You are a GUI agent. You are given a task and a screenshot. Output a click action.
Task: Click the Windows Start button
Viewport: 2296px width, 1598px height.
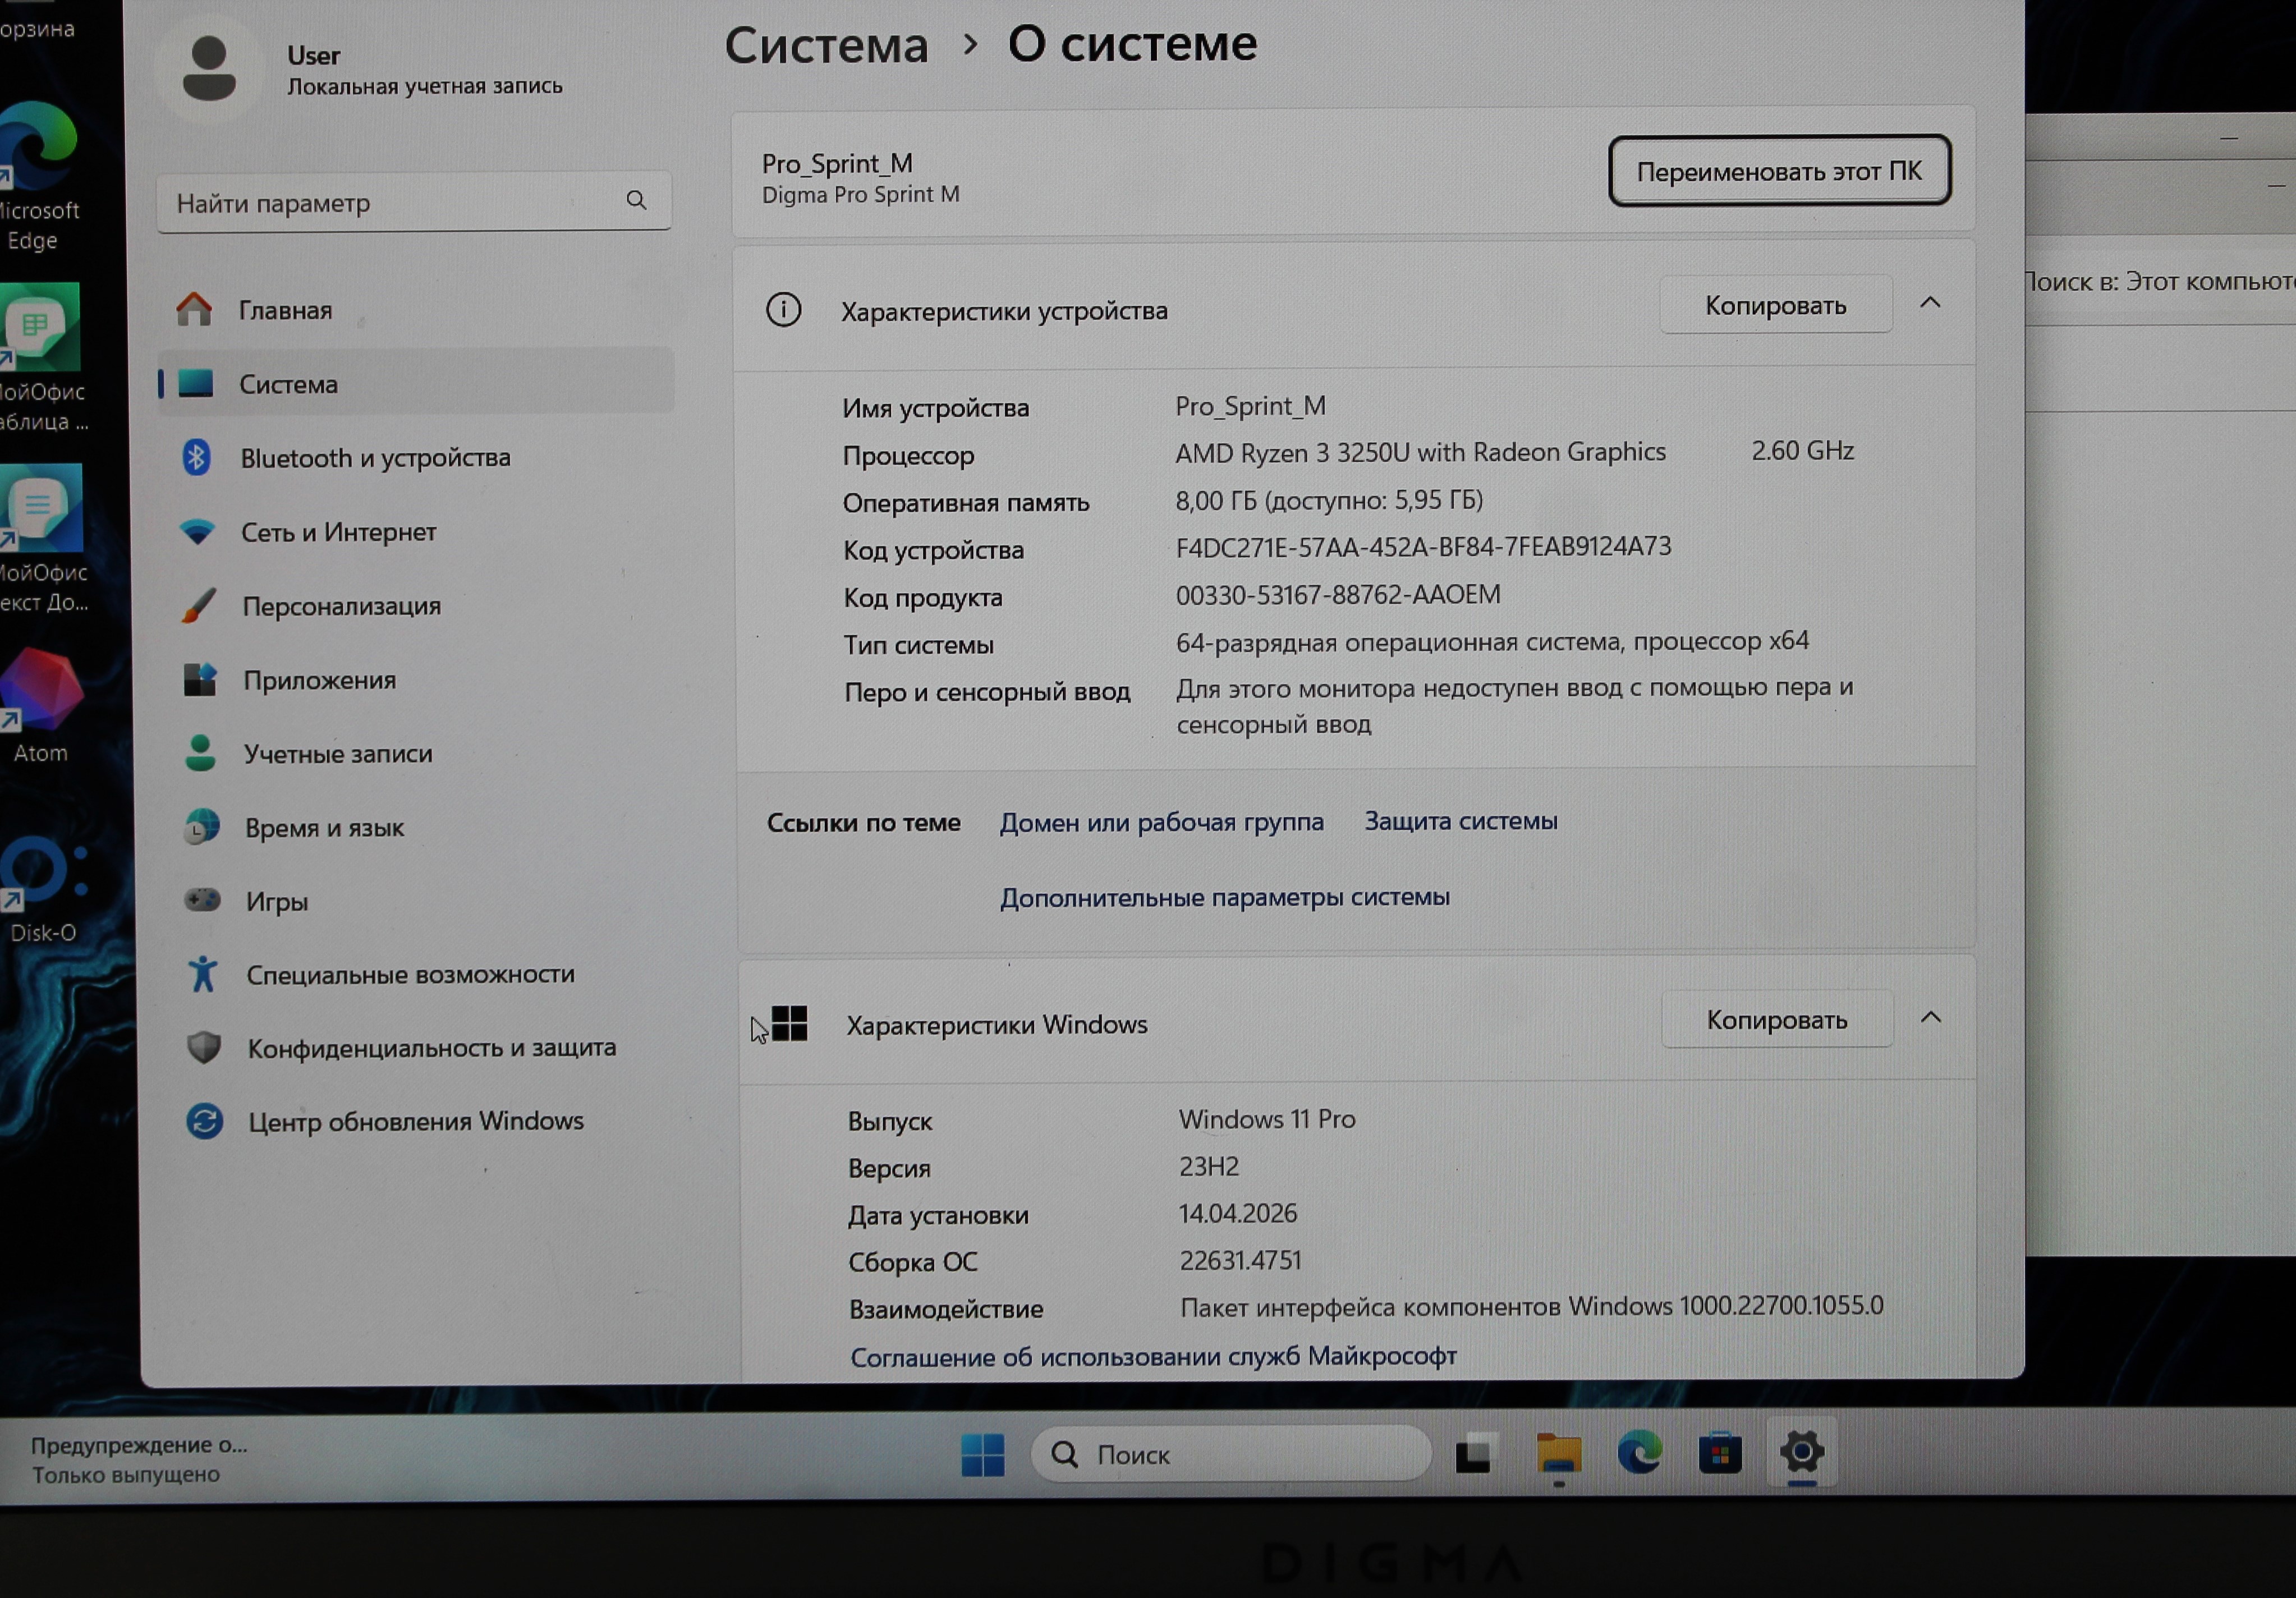(x=982, y=1454)
